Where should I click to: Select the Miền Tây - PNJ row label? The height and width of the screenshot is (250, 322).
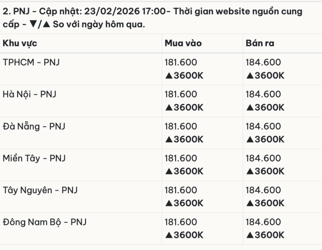34,158
